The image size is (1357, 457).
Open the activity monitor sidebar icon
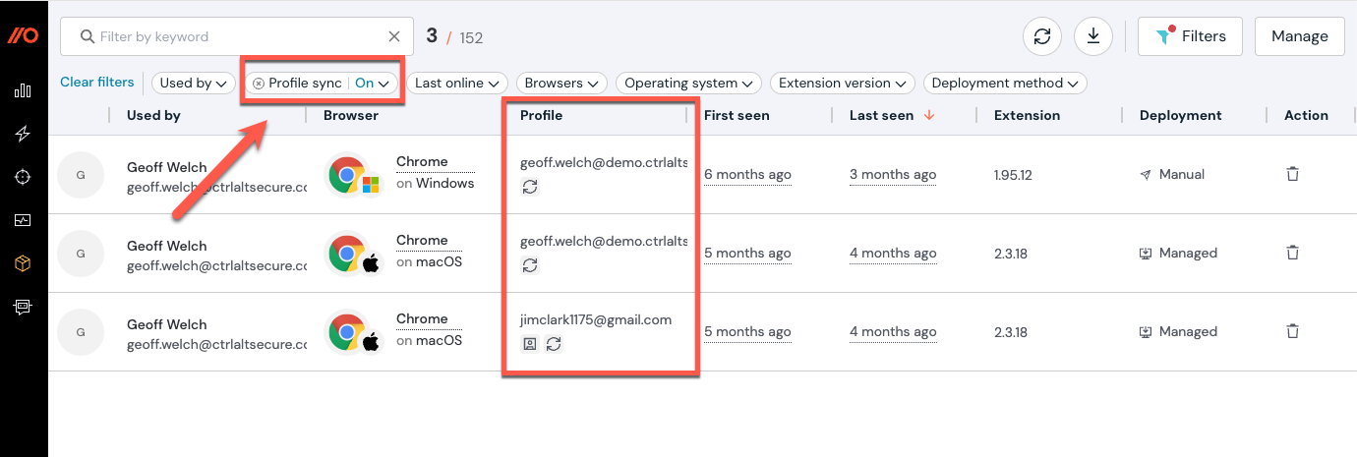pos(23,220)
